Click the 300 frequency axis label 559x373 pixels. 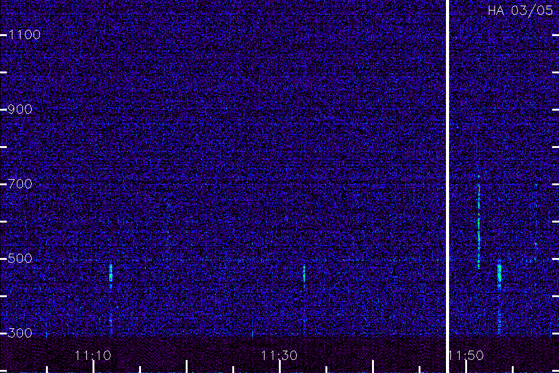(20, 333)
